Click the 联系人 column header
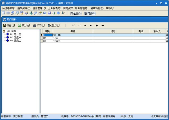Screen dimensions: 169x120 [x=157, y=31]
